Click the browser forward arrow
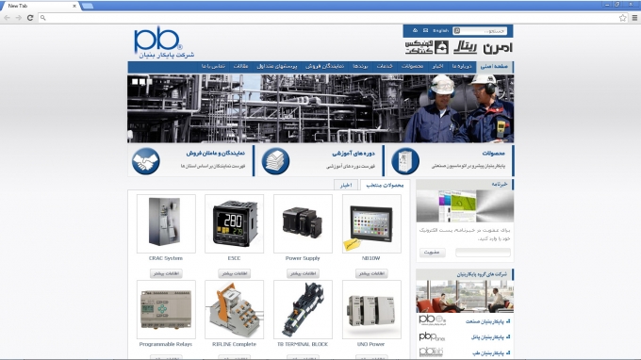The image size is (641, 360). (19, 18)
